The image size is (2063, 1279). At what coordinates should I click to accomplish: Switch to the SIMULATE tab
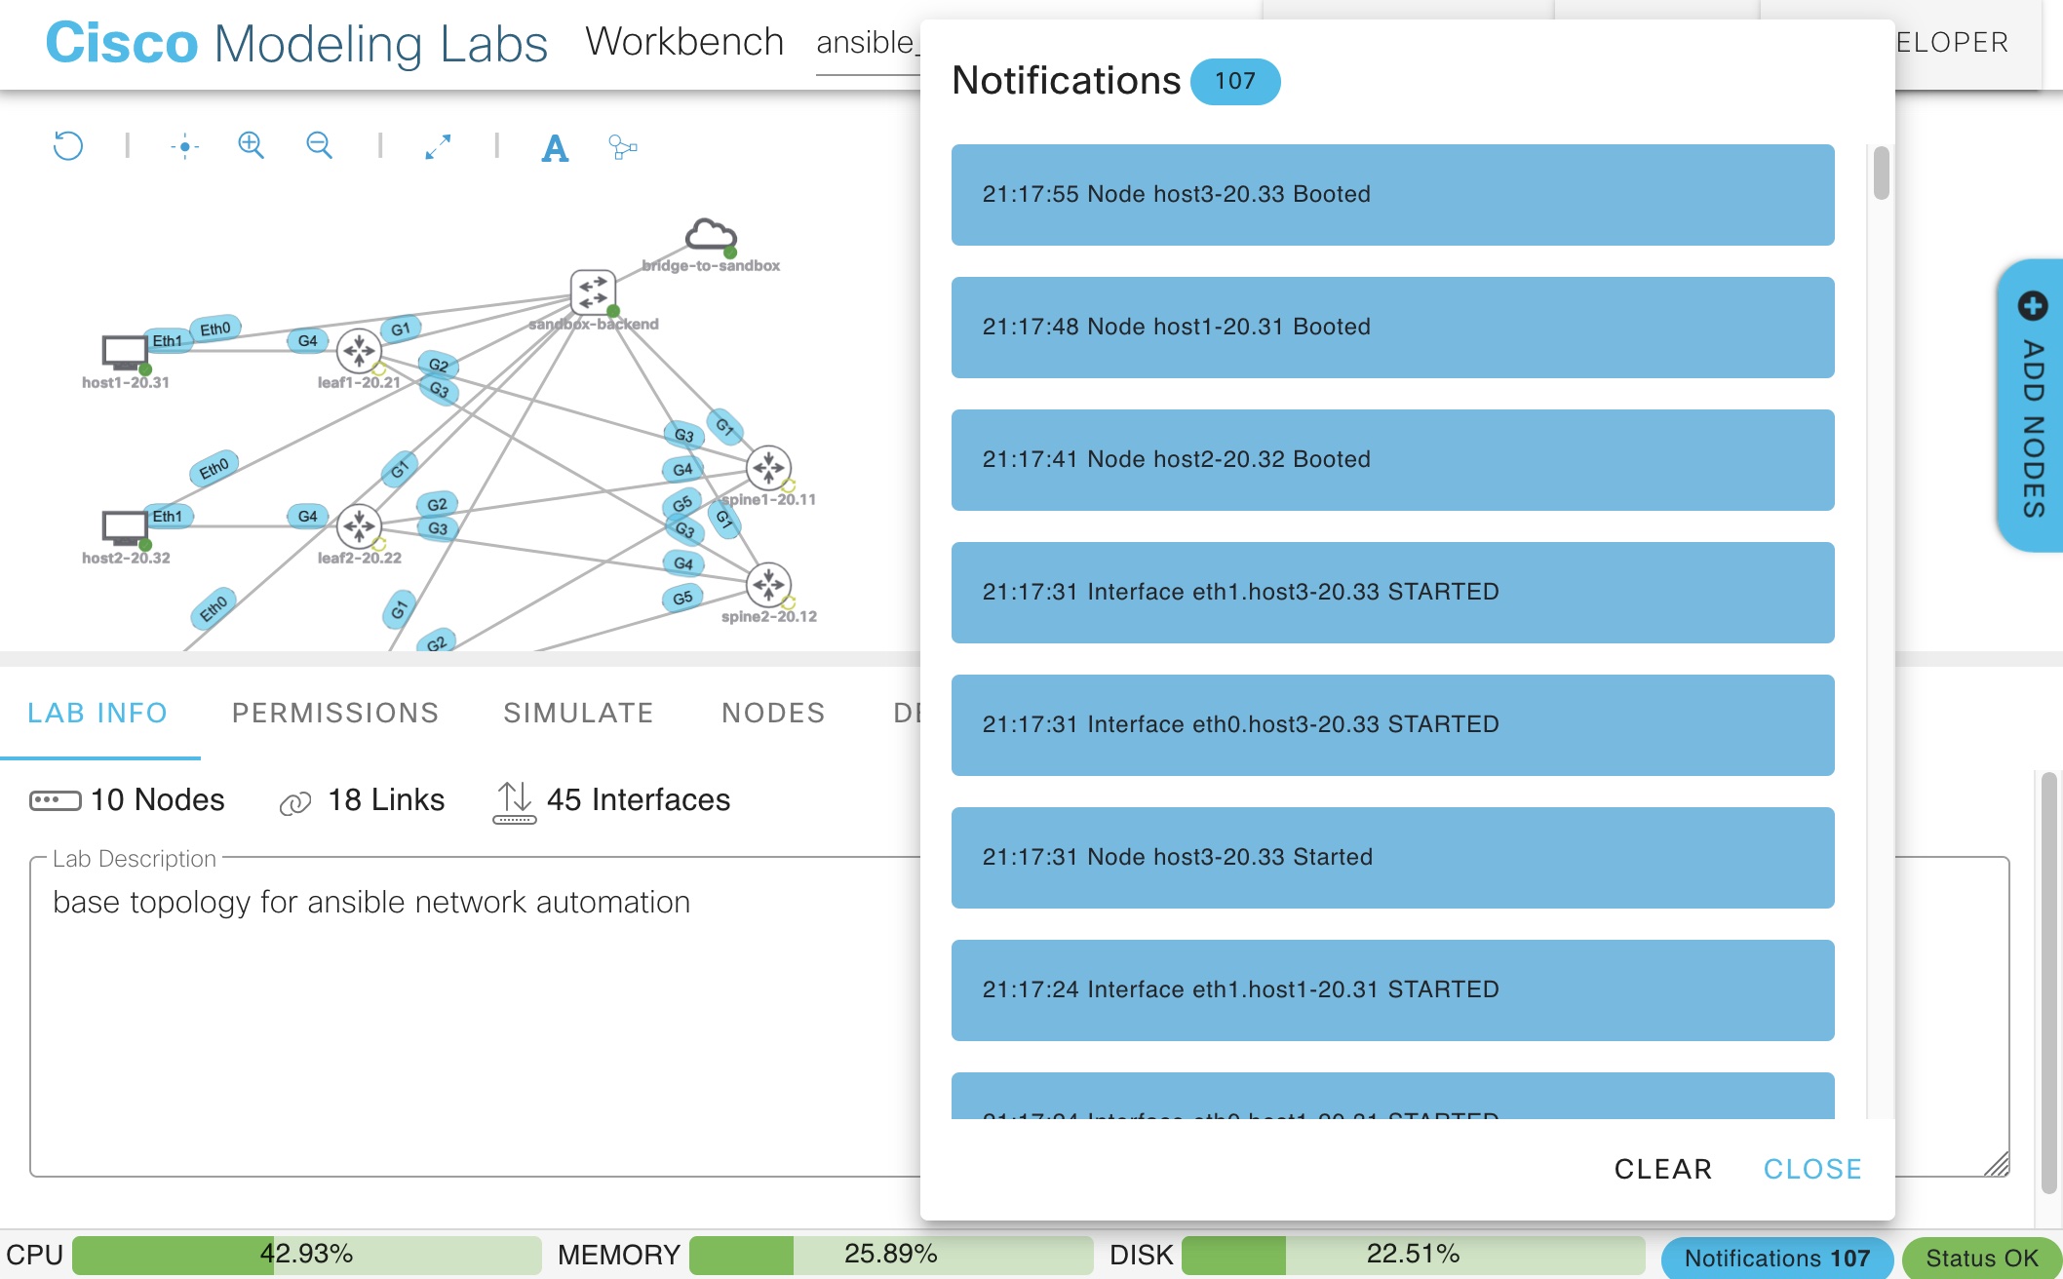(577, 714)
